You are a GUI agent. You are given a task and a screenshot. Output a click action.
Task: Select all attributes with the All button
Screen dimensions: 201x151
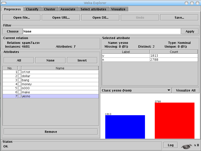click(x=19, y=60)
